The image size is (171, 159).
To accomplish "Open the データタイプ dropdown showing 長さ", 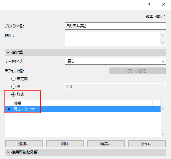I will [115, 61].
